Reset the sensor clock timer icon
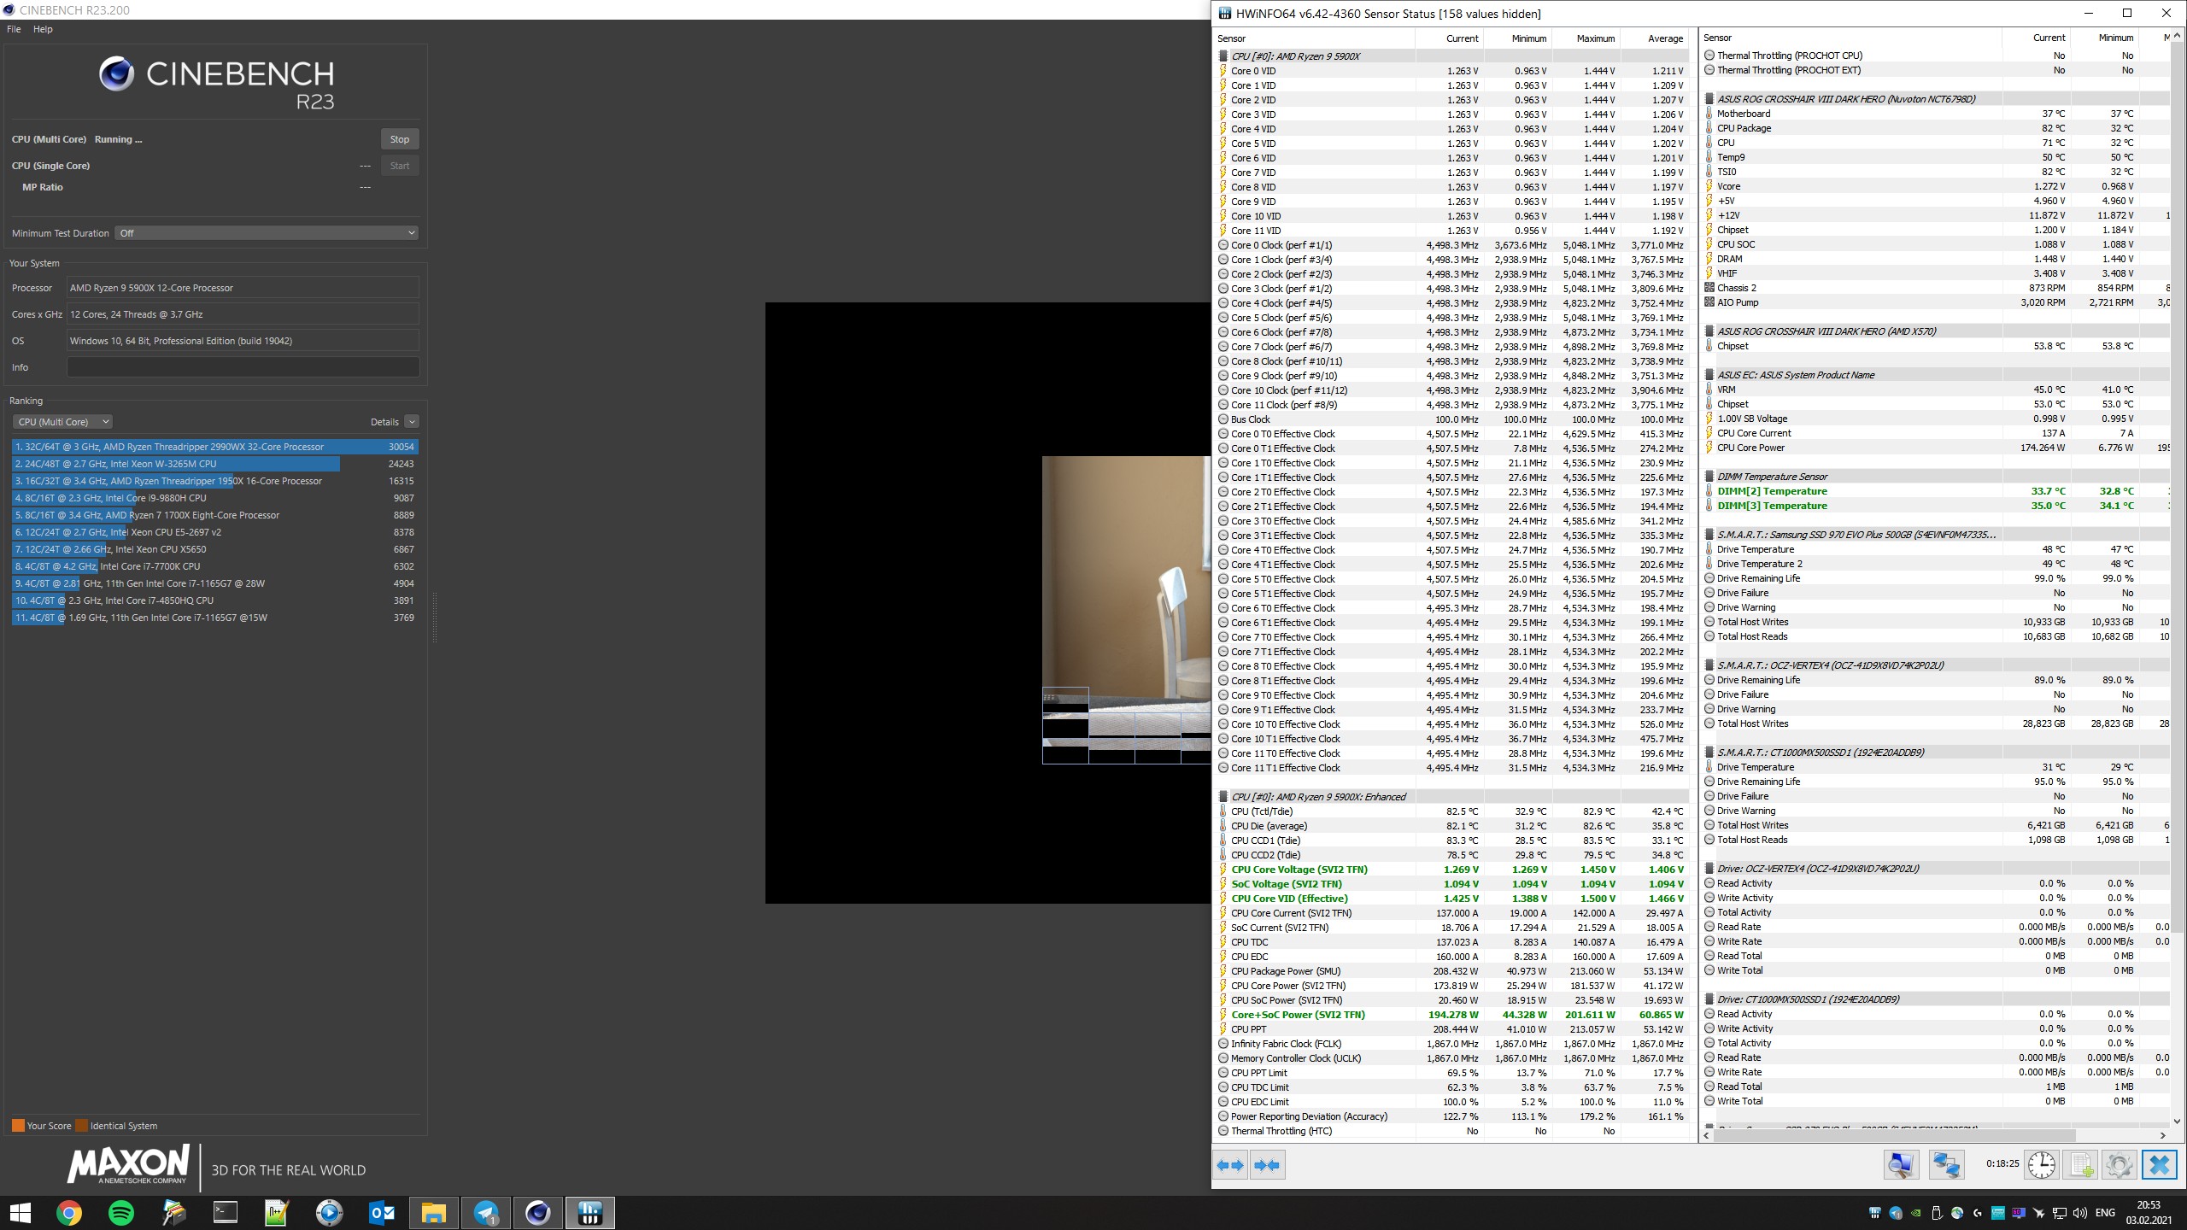The height and width of the screenshot is (1230, 2187). [x=2041, y=1165]
